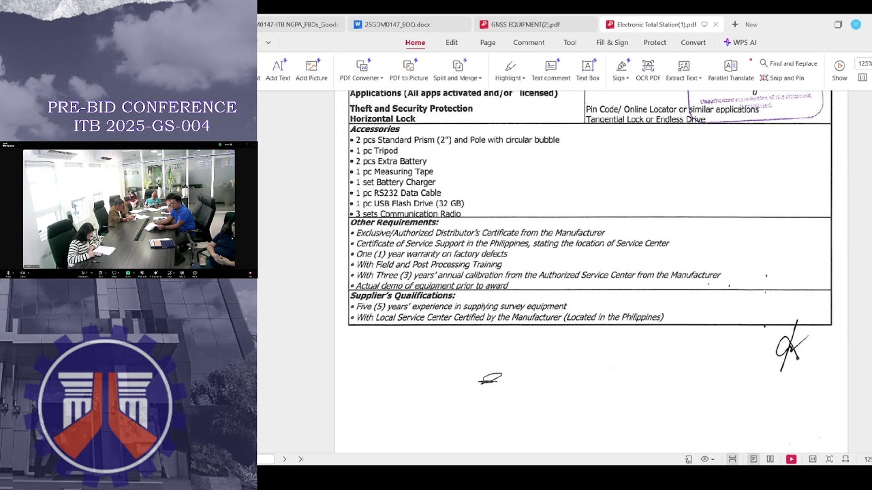
Task: Open the user account avatar
Action: point(856,24)
